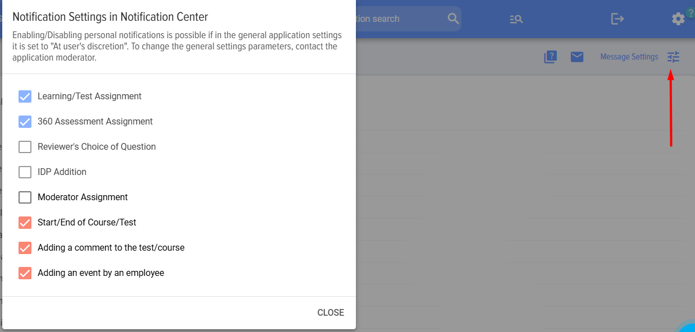Toggle Adding an event by an employee
Image resolution: width=695 pixels, height=332 pixels.
(25, 273)
